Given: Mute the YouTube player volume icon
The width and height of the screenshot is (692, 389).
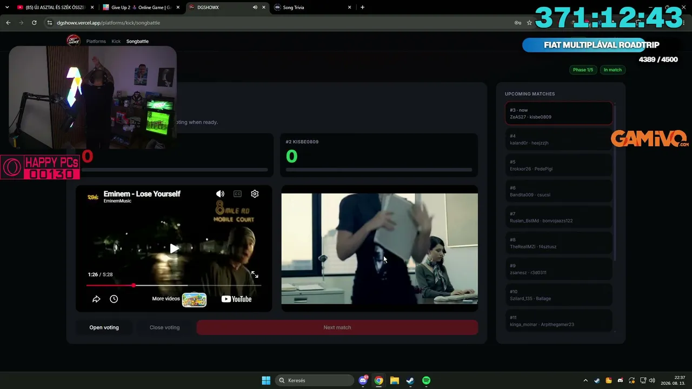Looking at the screenshot, I should click(220, 194).
